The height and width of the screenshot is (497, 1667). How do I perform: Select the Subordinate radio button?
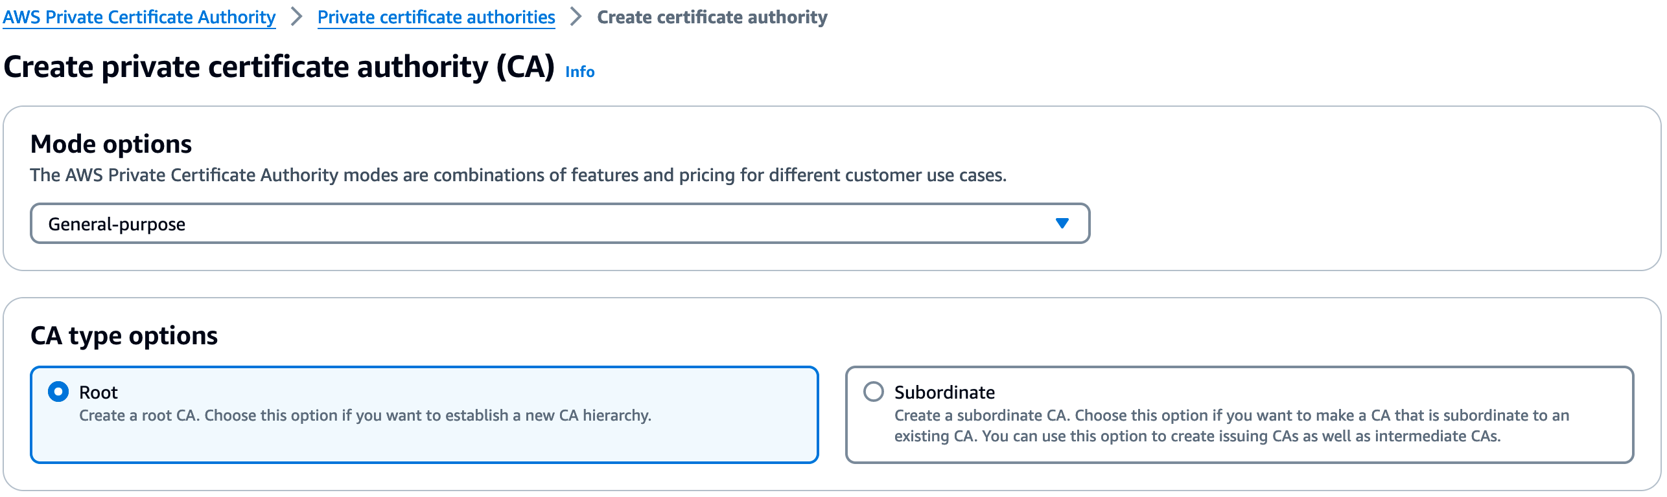[874, 392]
